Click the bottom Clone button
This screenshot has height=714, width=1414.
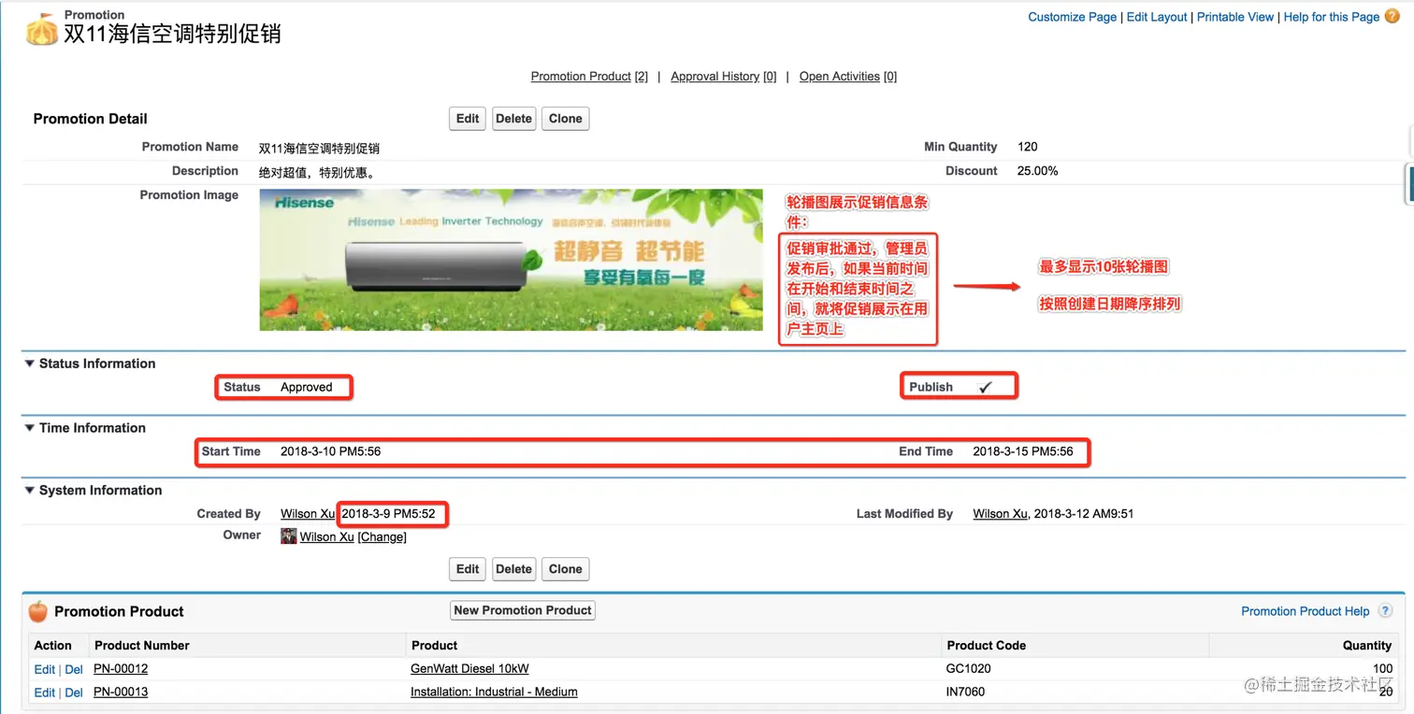(x=566, y=569)
